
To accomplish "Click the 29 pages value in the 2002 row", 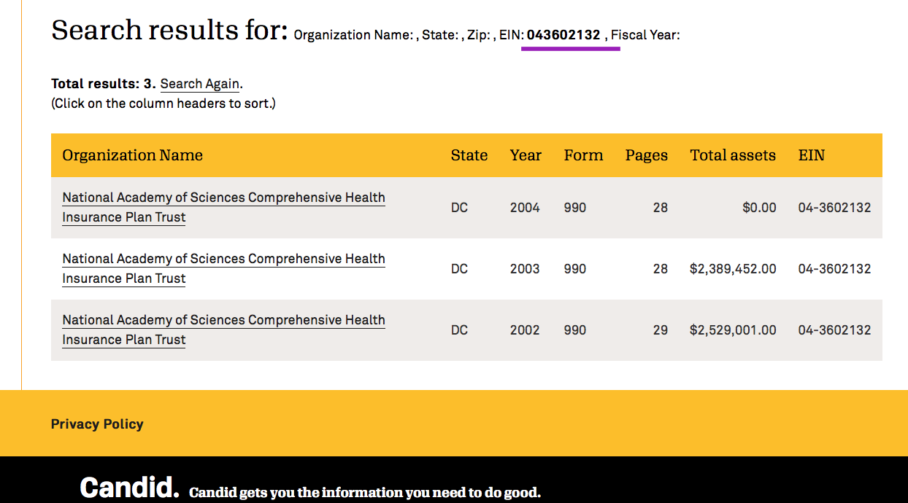I will pos(660,330).
